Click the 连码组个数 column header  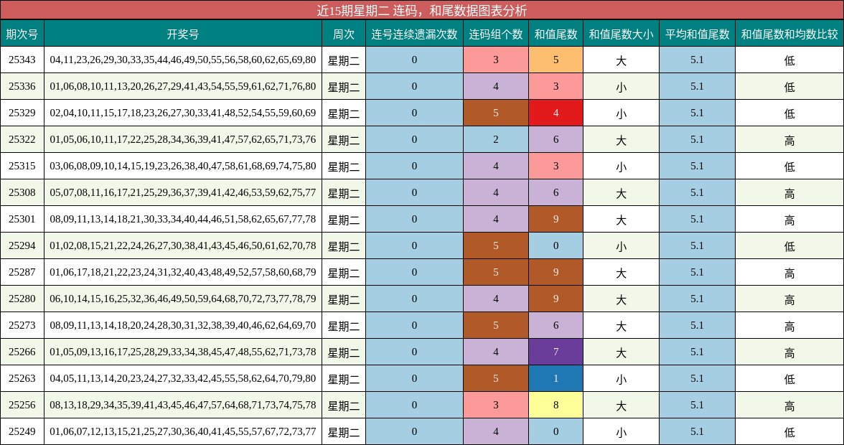click(x=496, y=33)
